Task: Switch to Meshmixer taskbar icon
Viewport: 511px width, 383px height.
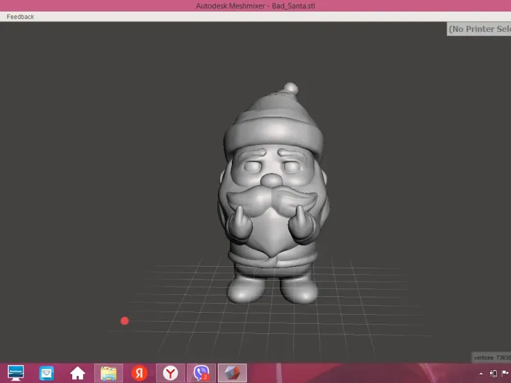Action: click(x=232, y=373)
